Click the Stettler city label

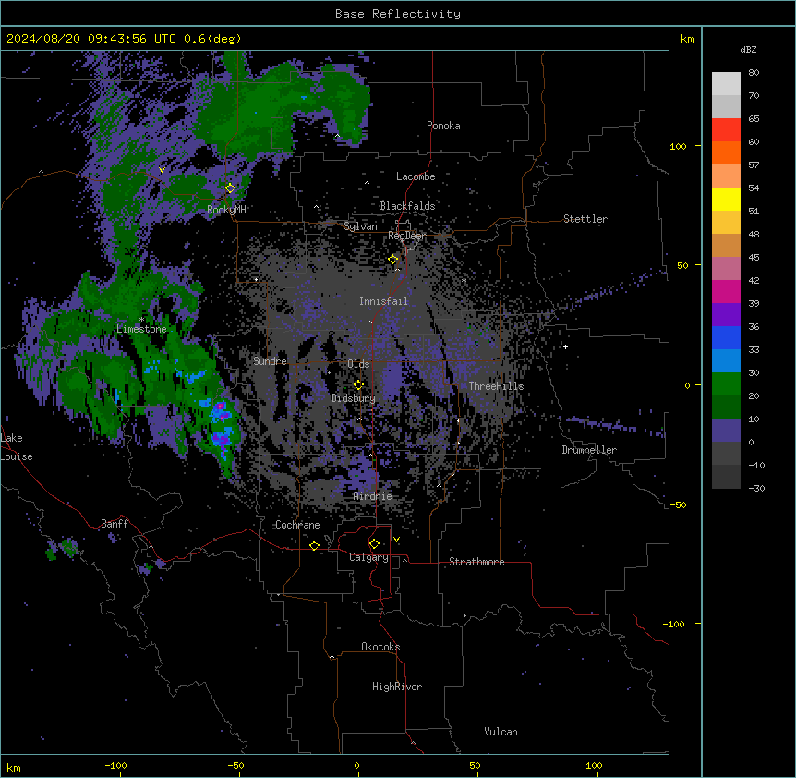(585, 219)
